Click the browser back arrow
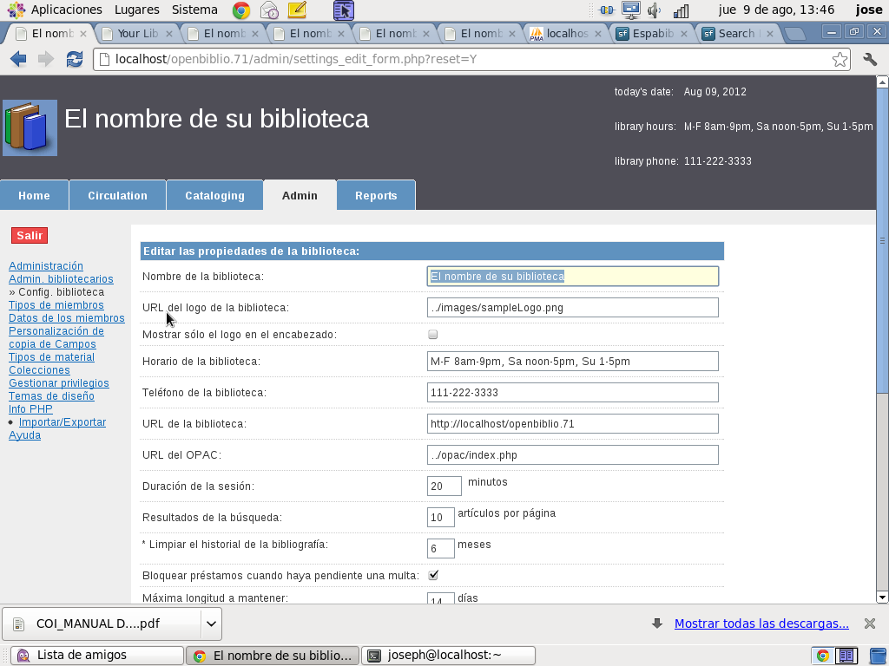The width and height of the screenshot is (889, 666). (17, 60)
